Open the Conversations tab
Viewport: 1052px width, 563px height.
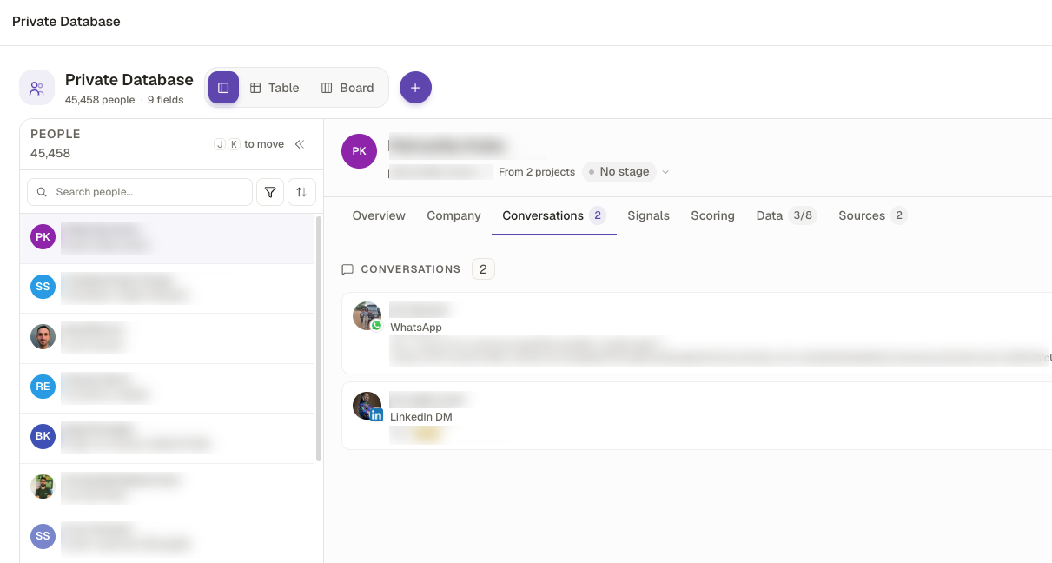(x=554, y=215)
